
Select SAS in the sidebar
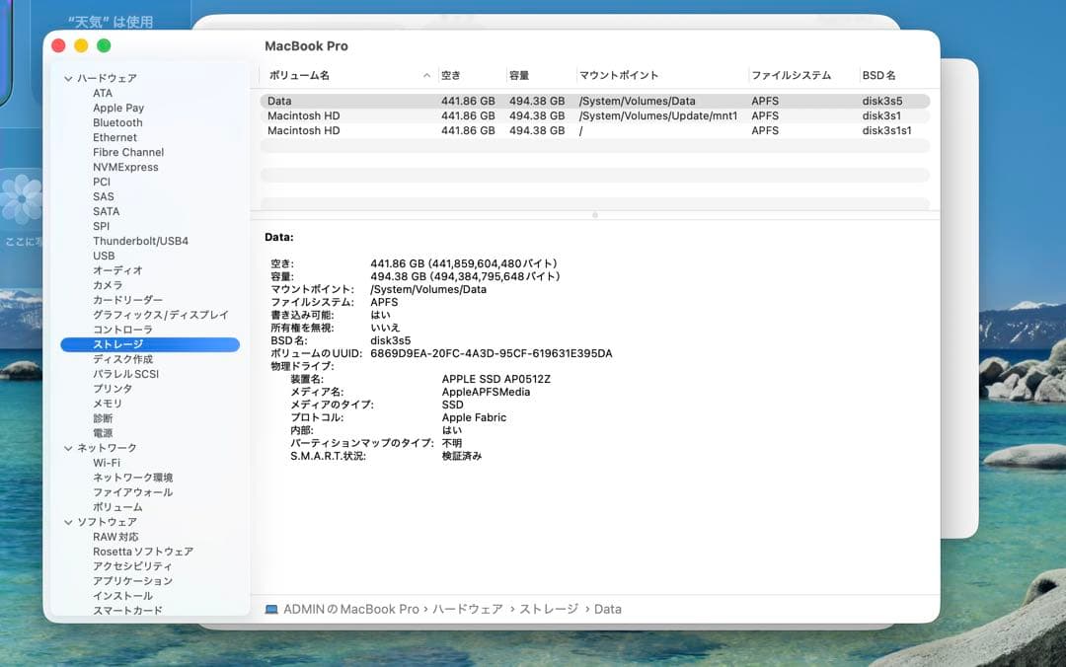(x=104, y=196)
